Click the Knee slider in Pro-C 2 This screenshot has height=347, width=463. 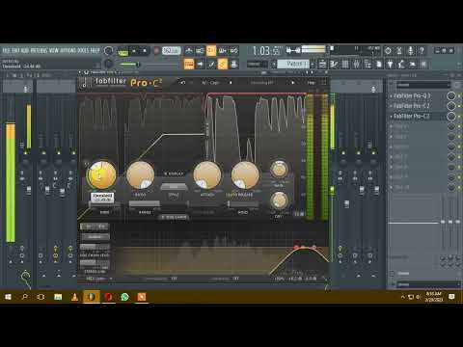click(105, 204)
